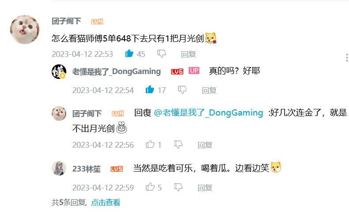Open 233林笙's username profile
The height and width of the screenshot is (213, 349).
87,169
